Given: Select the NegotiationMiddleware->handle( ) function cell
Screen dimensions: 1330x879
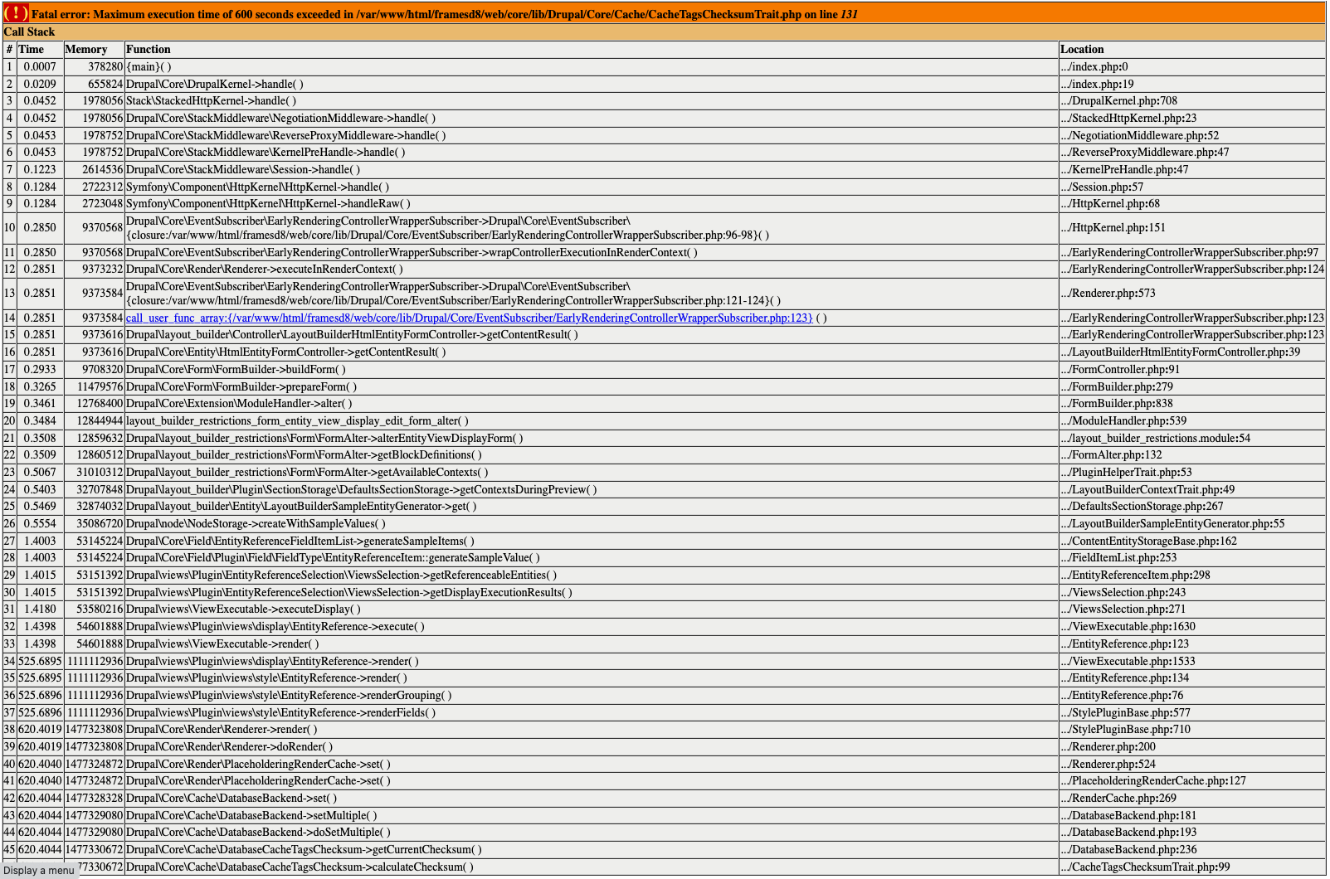Looking at the screenshot, I should pos(592,119).
